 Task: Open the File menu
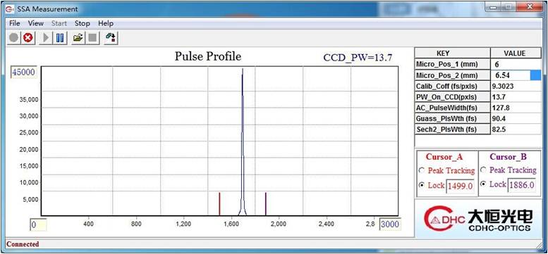pos(15,23)
